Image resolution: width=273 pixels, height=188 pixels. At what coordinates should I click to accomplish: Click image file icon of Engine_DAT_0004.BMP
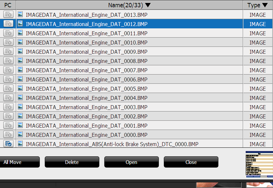click(x=20, y=98)
